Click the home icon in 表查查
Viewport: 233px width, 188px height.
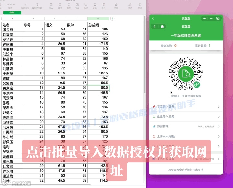(x=162, y=26)
